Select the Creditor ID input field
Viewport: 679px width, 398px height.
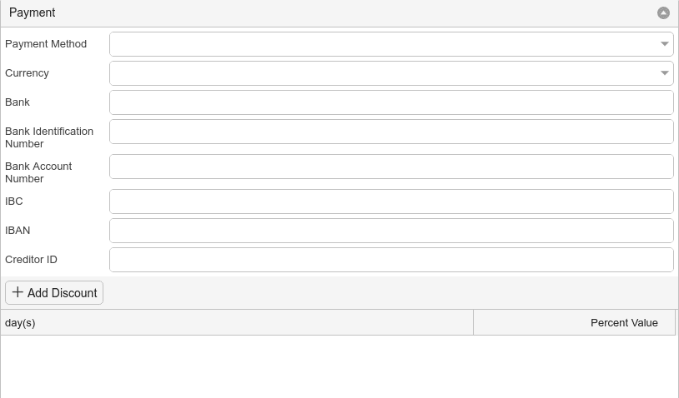point(391,260)
